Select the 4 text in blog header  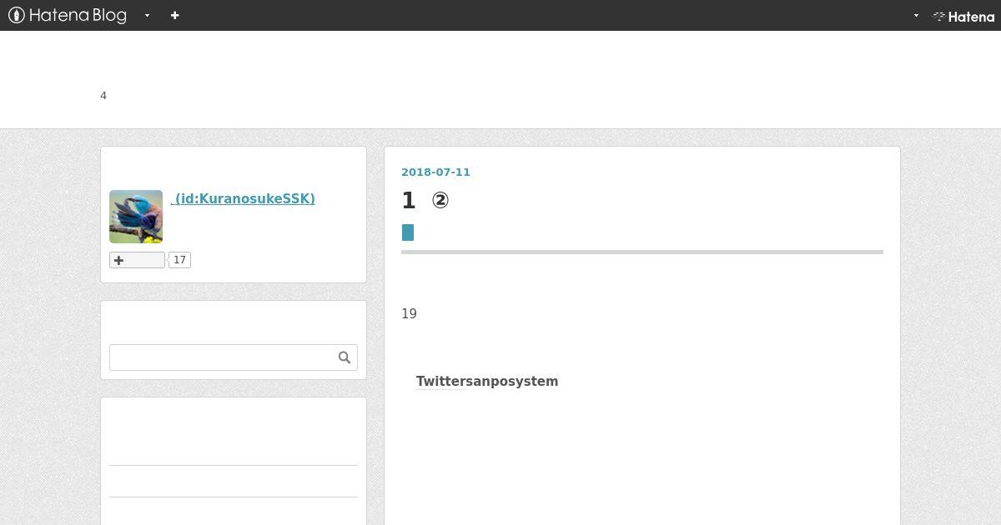tap(103, 96)
